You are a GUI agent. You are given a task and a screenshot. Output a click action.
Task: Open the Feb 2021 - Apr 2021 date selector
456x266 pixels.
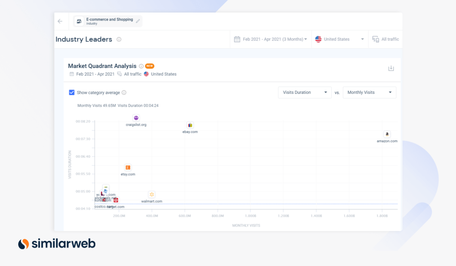pos(270,39)
